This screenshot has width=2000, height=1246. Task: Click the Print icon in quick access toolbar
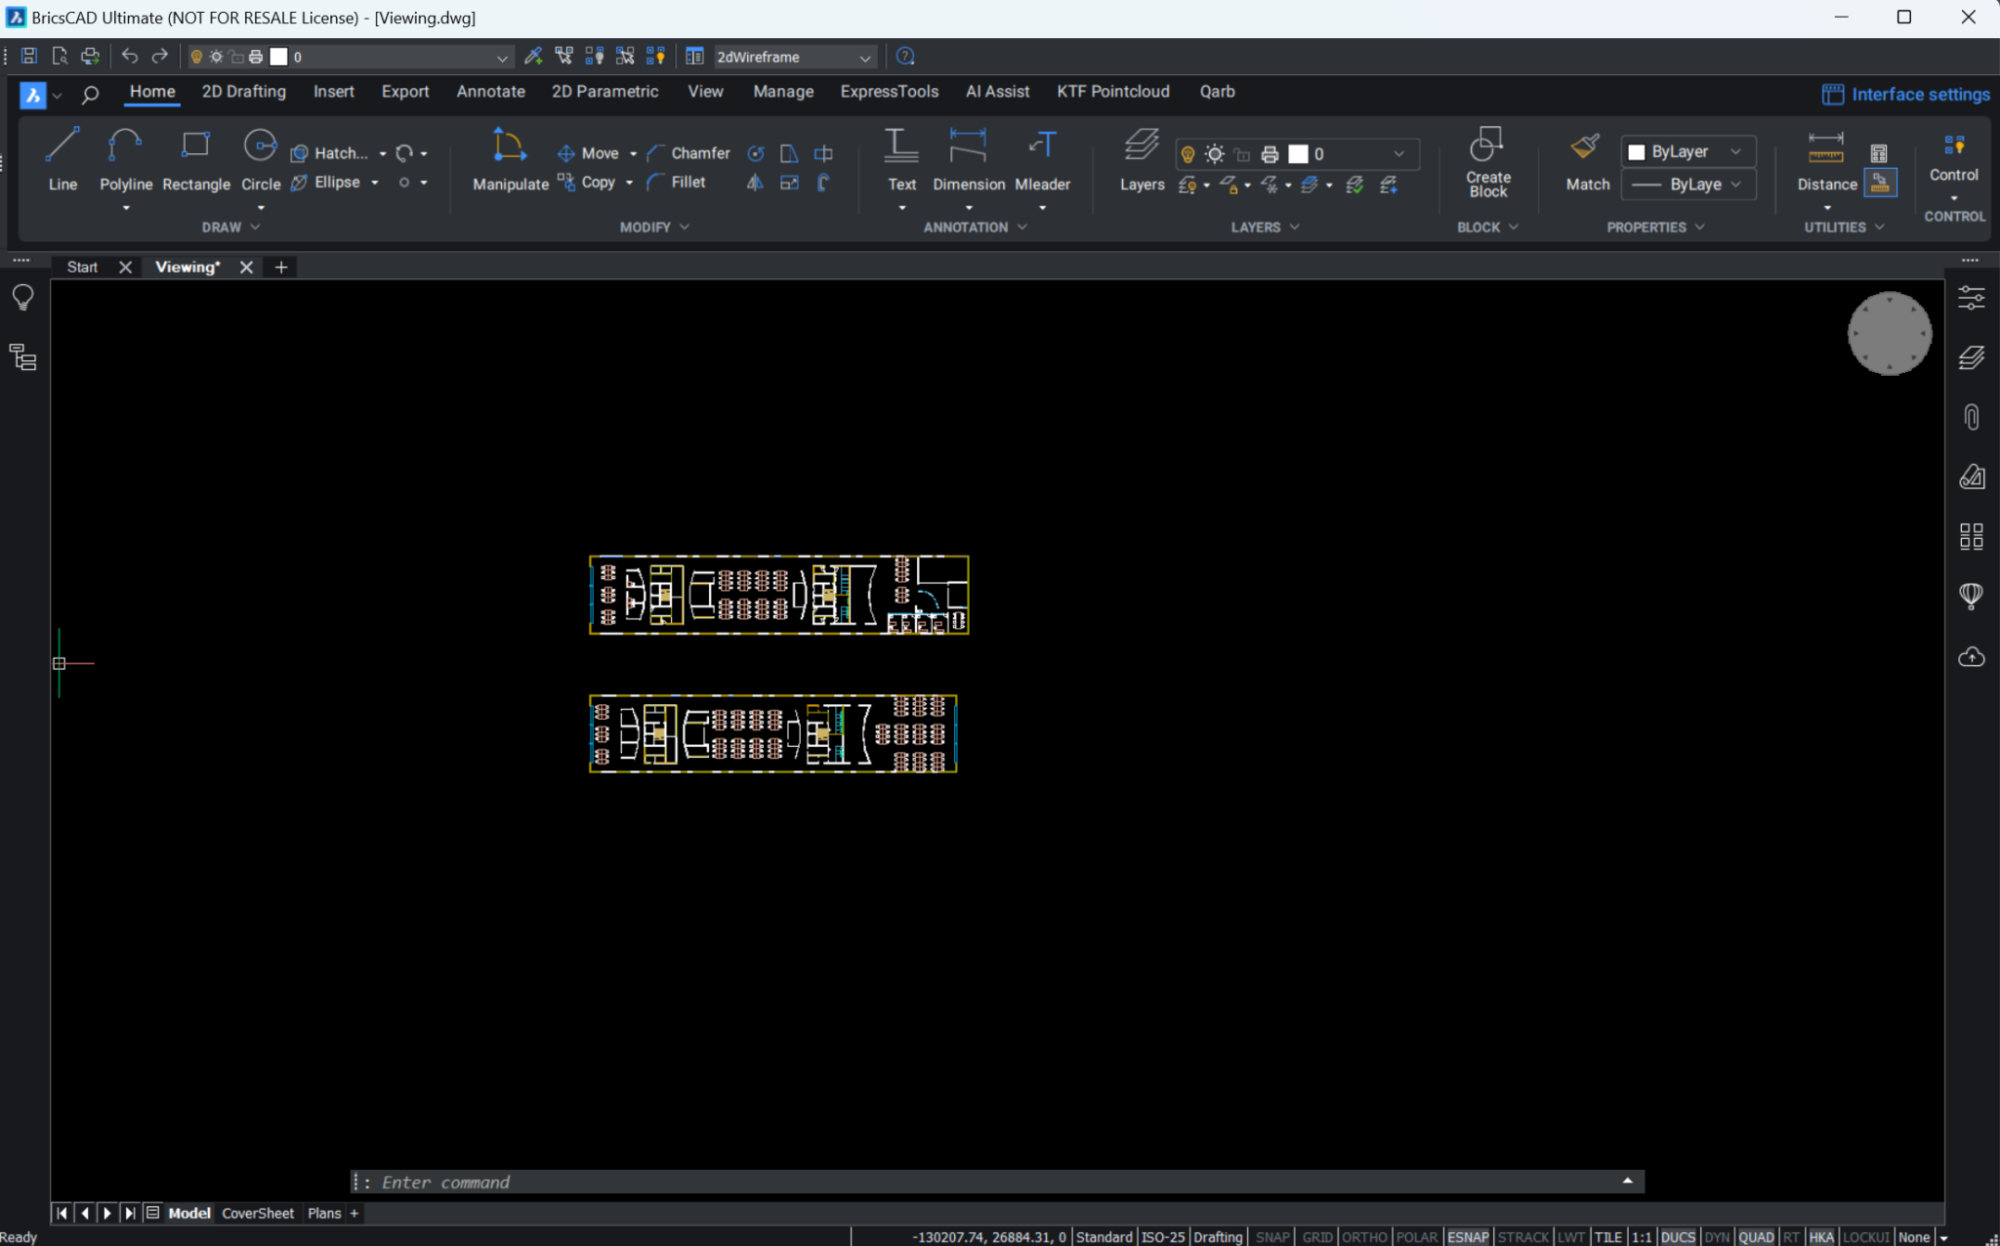pos(90,57)
